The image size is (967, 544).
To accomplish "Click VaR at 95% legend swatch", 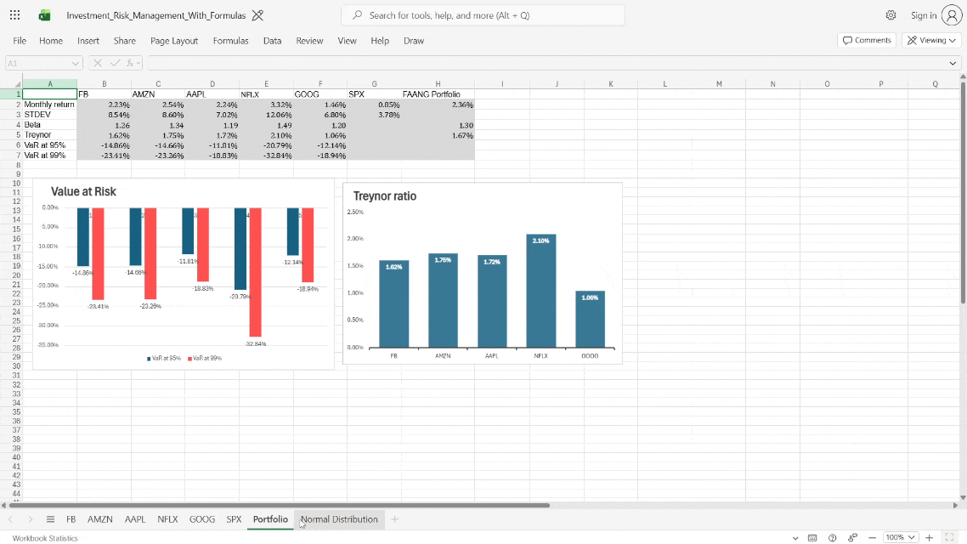I will point(149,359).
